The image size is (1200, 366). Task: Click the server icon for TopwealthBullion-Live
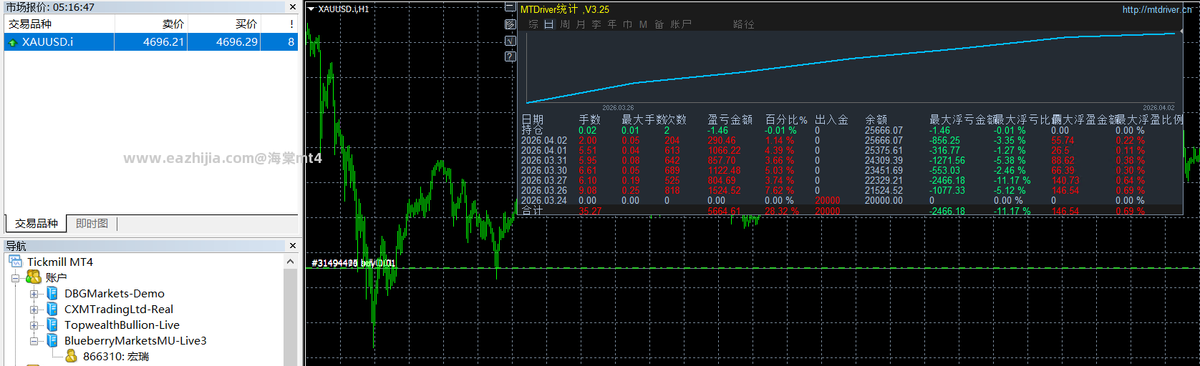point(52,325)
